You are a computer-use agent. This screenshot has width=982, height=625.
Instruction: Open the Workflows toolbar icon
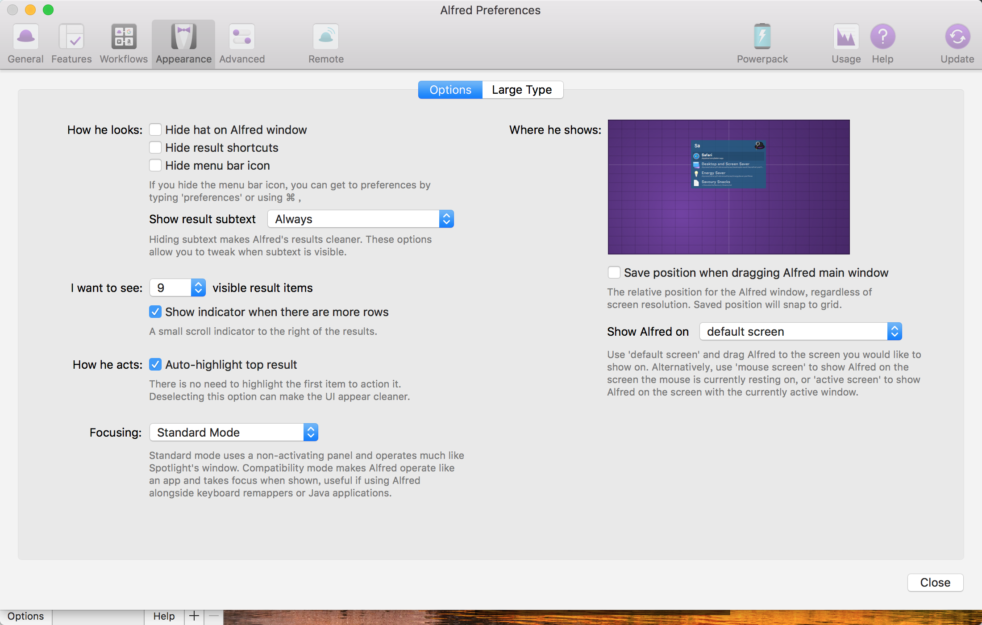(124, 37)
